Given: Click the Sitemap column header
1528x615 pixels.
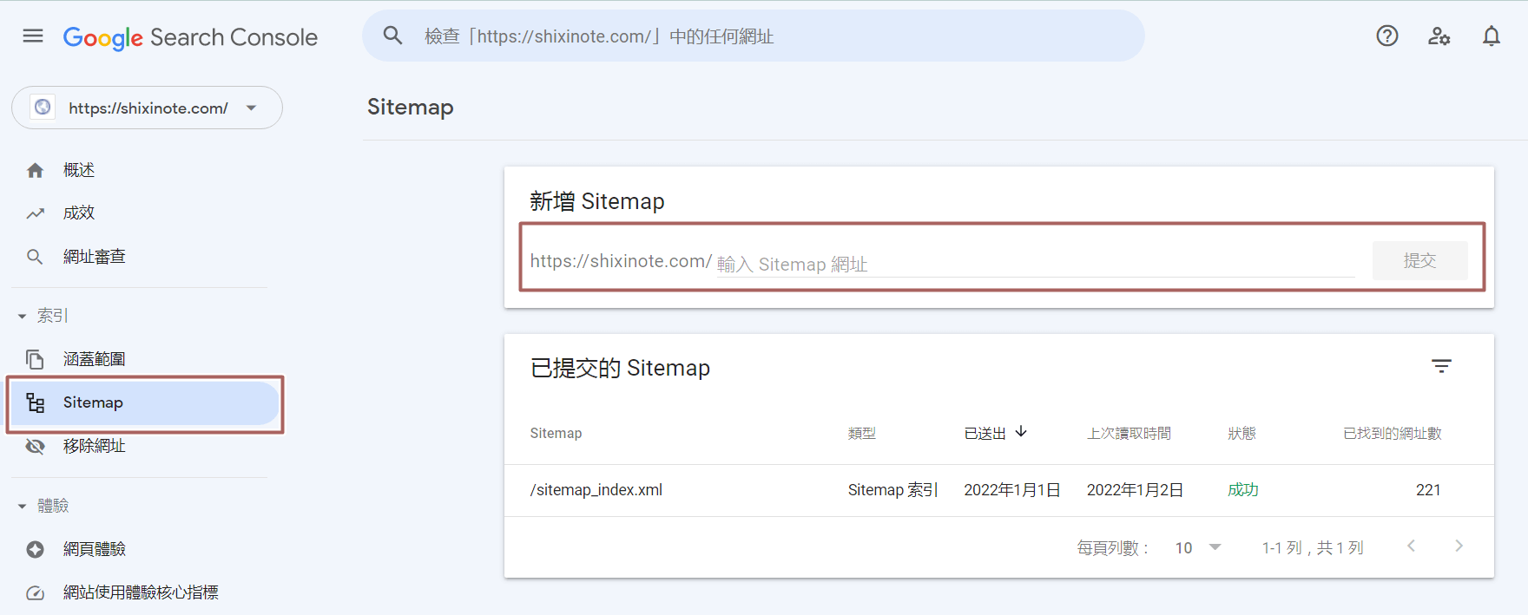Looking at the screenshot, I should [x=556, y=433].
